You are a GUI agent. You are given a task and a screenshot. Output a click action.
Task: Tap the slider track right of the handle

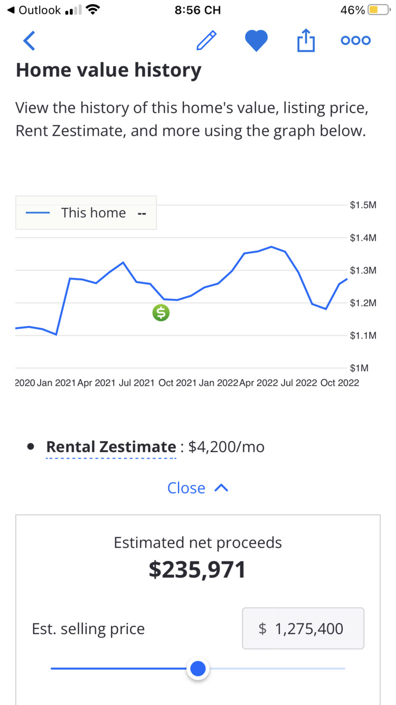[x=277, y=669]
